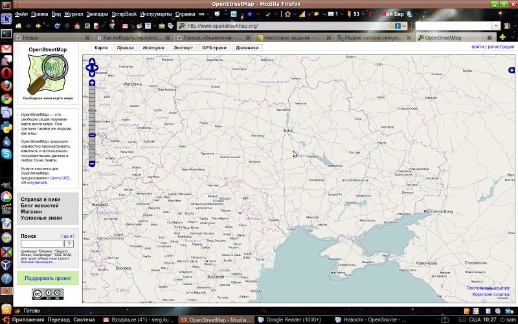Click the blue info icon in address bar

tap(398, 26)
